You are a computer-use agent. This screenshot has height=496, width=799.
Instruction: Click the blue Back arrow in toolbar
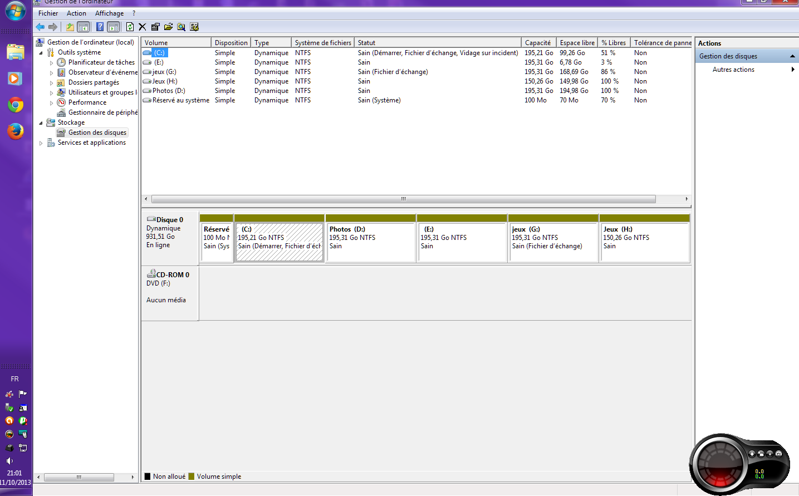[40, 27]
